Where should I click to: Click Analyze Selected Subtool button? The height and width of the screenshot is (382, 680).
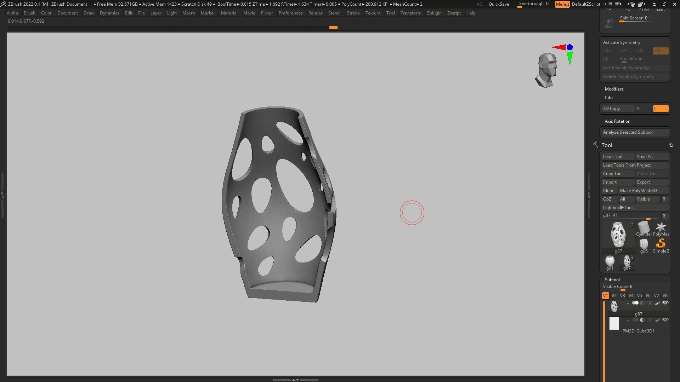click(635, 132)
